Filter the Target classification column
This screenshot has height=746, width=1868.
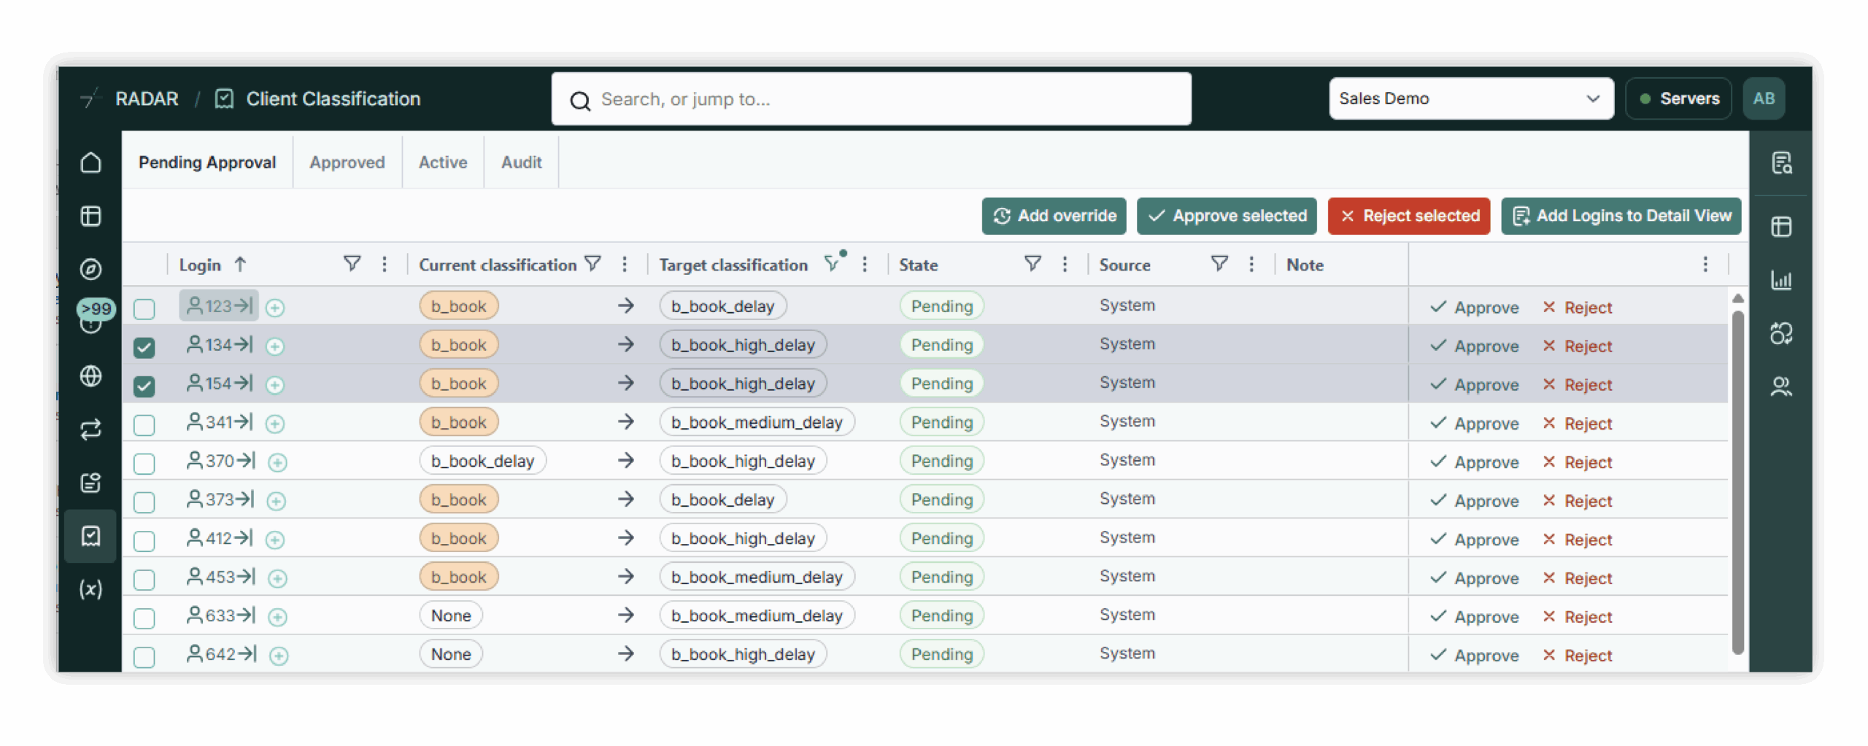coord(832,263)
